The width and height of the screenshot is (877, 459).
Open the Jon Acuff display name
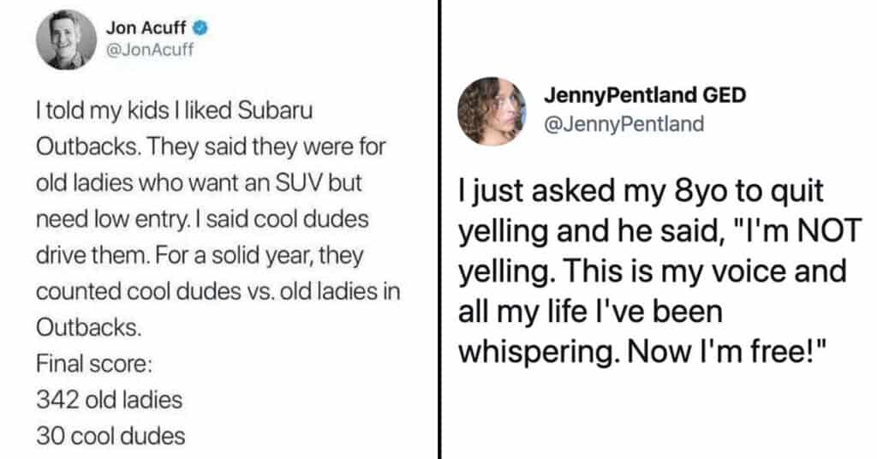point(149,28)
